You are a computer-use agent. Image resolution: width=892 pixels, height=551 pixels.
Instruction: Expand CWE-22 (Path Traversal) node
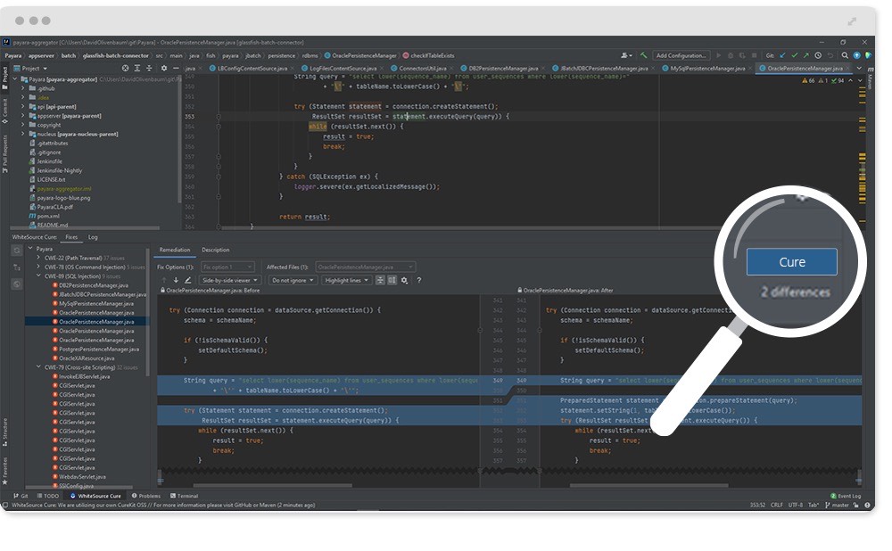tap(38, 258)
